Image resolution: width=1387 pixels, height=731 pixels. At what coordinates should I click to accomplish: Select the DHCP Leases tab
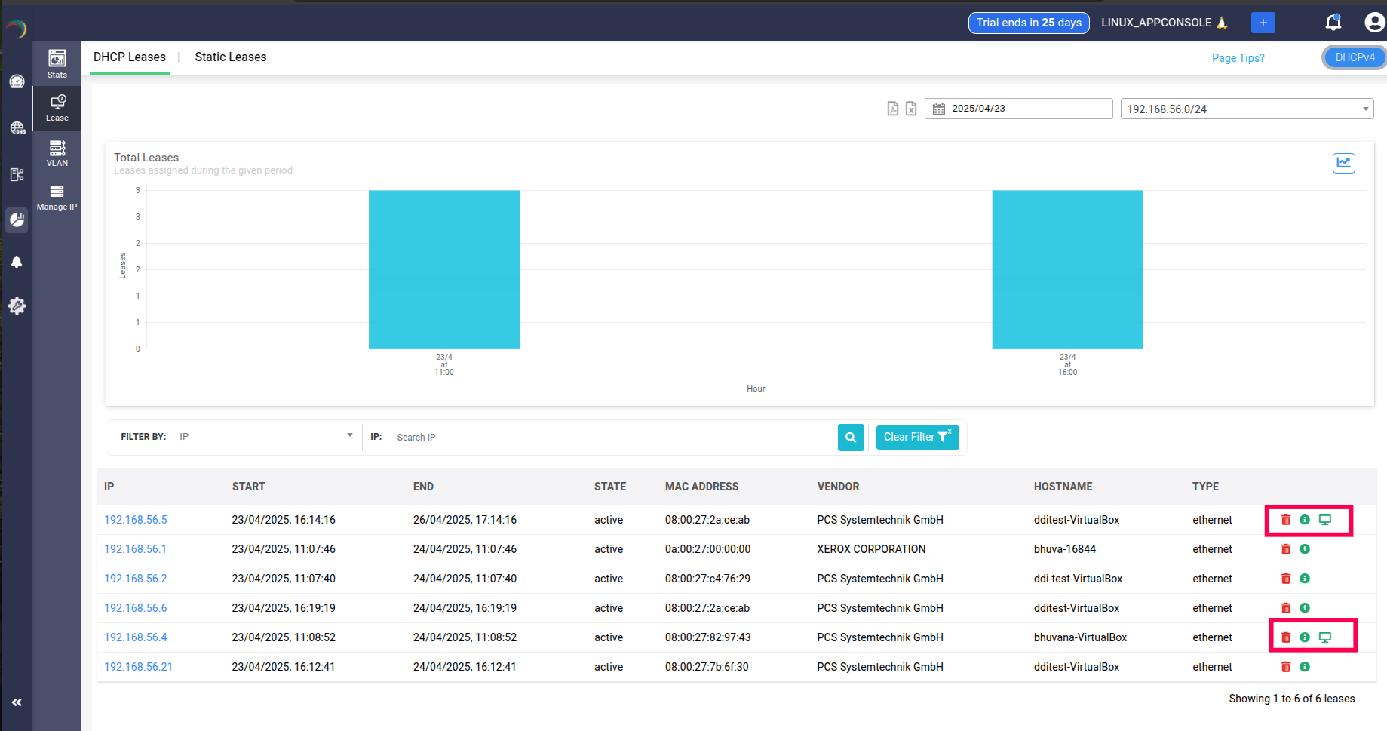(x=130, y=57)
